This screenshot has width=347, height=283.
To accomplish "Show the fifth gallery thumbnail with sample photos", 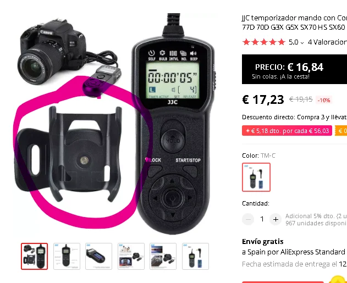I will pos(163,256).
